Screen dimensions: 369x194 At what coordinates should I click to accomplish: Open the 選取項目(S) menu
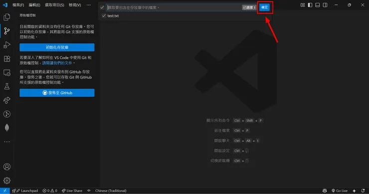click(x=54, y=5)
